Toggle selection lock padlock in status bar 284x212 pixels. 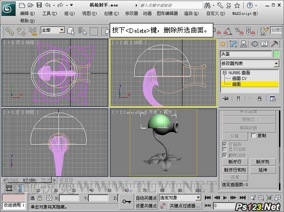pyautogui.click(x=40, y=198)
